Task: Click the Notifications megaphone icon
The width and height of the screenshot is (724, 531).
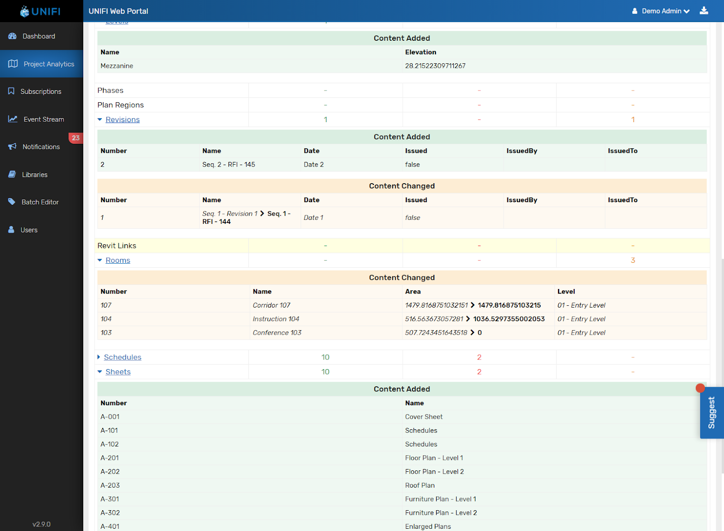Action: tap(12, 147)
